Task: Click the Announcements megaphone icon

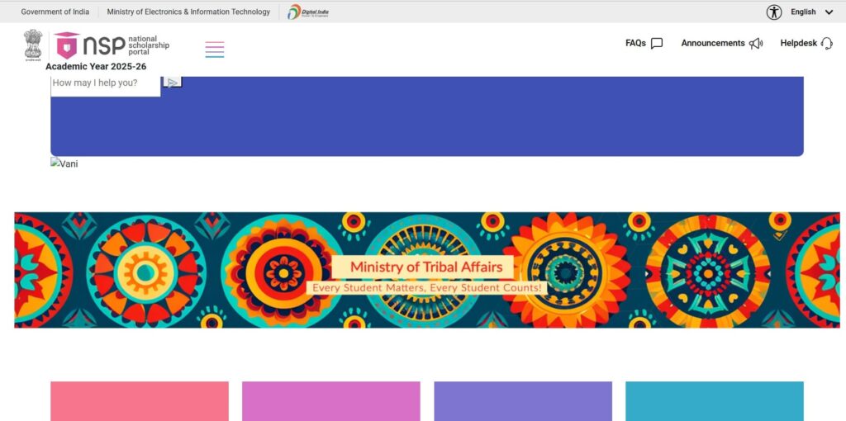Action: pos(756,44)
